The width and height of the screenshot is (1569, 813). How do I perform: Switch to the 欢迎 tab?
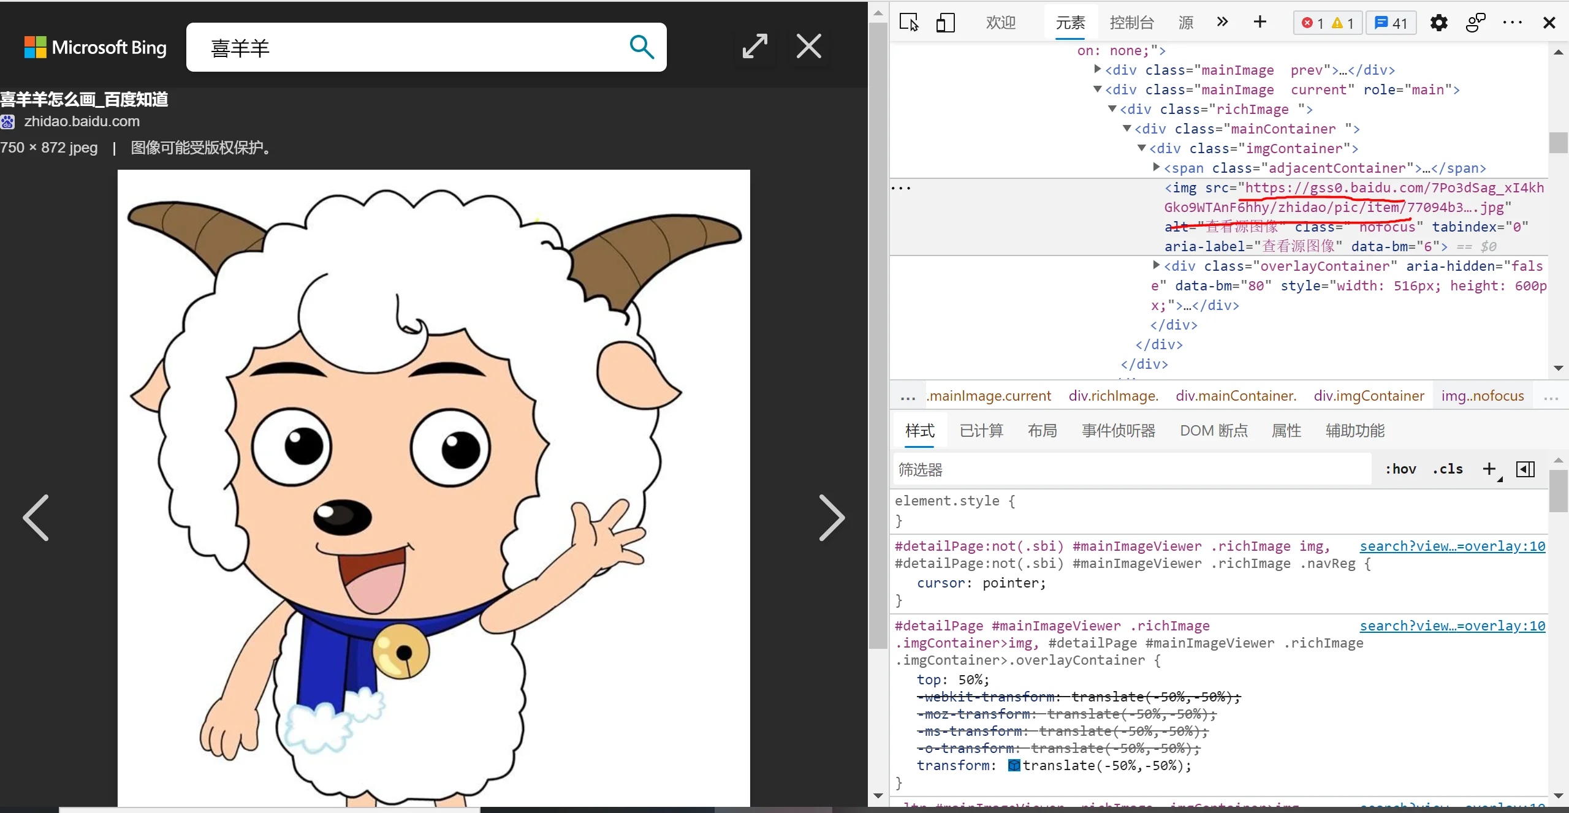(x=1001, y=23)
